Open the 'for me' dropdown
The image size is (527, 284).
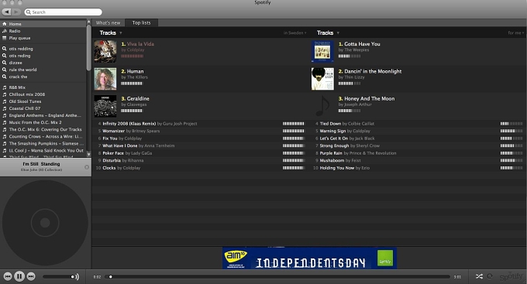coord(516,33)
